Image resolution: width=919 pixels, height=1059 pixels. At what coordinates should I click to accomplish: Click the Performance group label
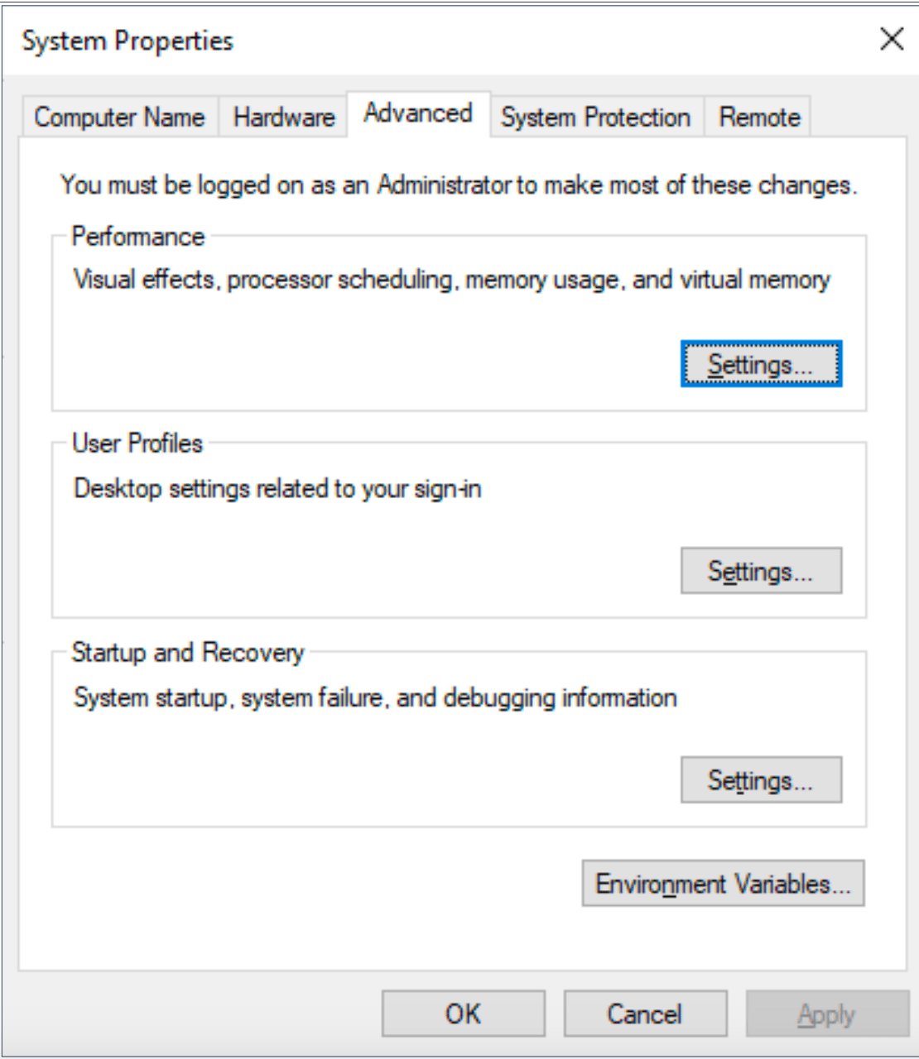click(x=138, y=237)
